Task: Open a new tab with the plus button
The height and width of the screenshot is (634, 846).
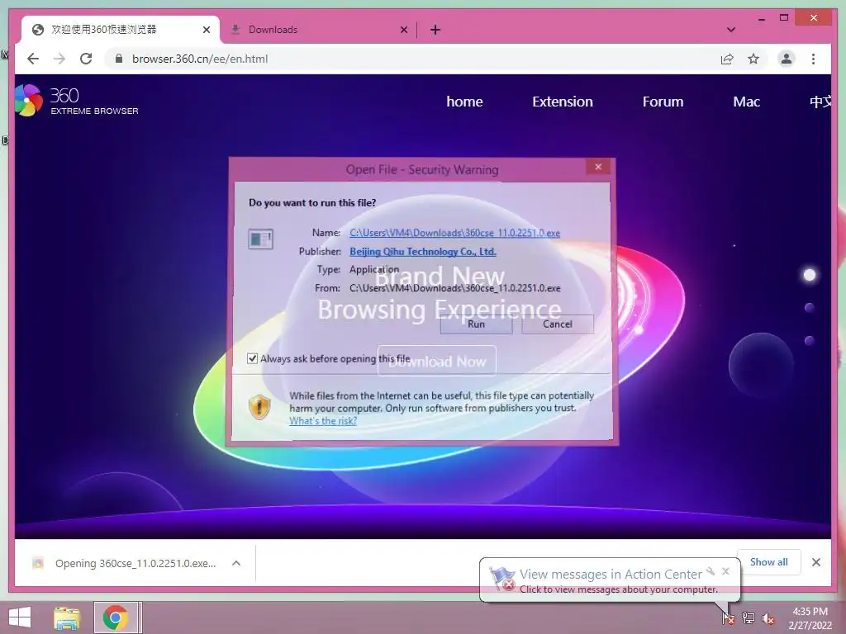Action: (x=435, y=30)
